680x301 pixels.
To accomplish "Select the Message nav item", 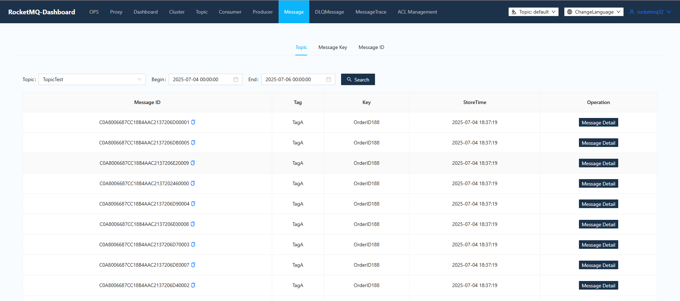I will coord(294,12).
